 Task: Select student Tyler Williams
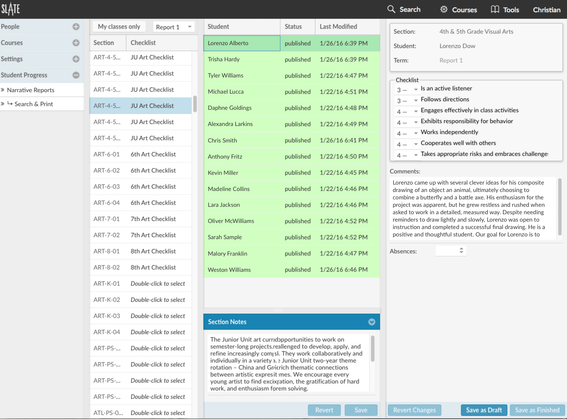click(292, 75)
